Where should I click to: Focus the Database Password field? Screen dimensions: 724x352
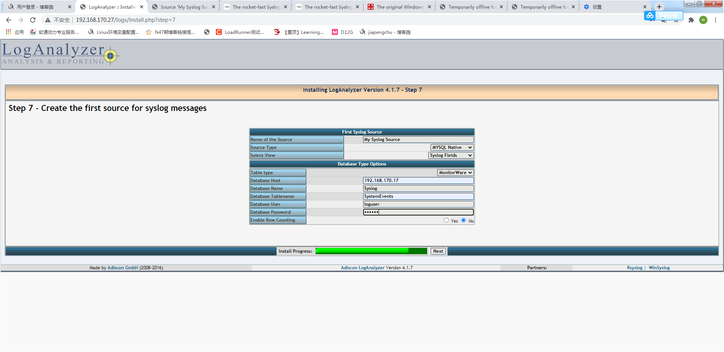418,212
